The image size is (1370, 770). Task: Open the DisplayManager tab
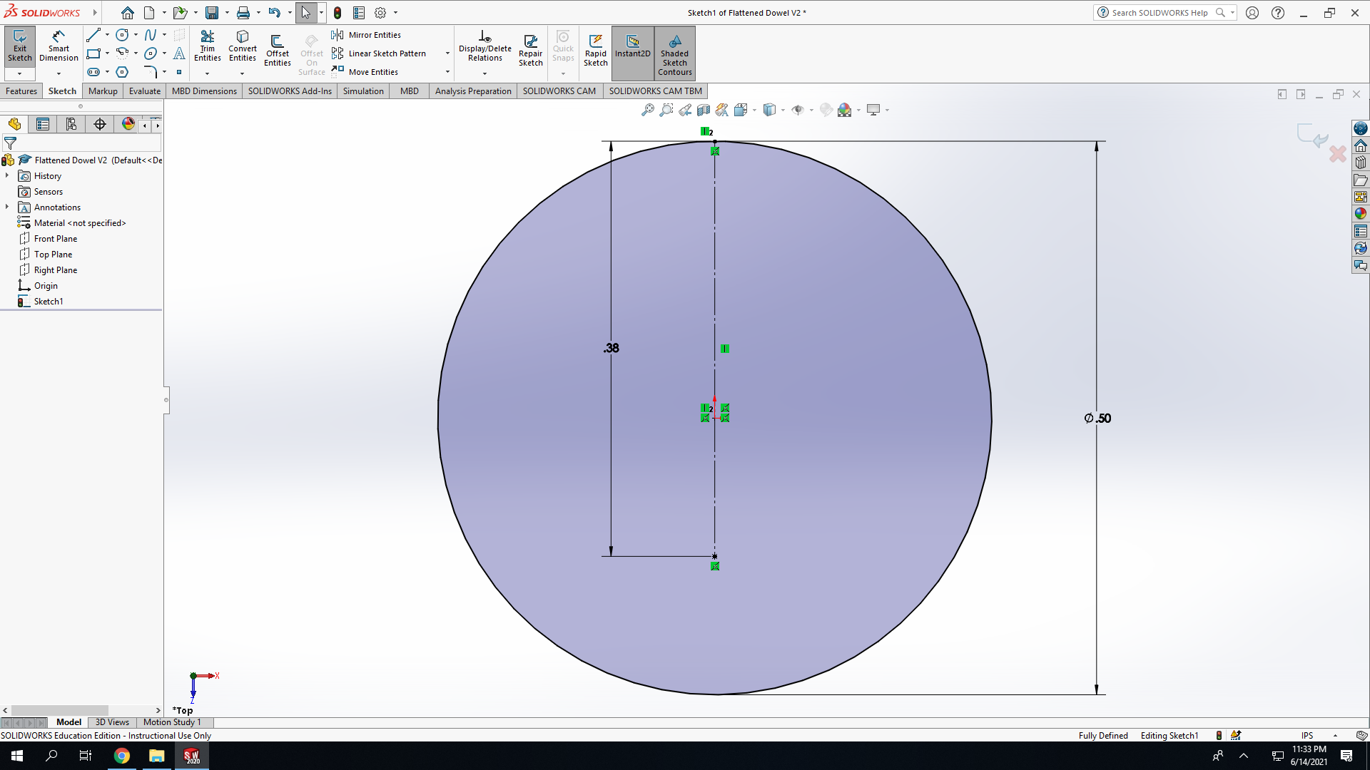point(128,124)
